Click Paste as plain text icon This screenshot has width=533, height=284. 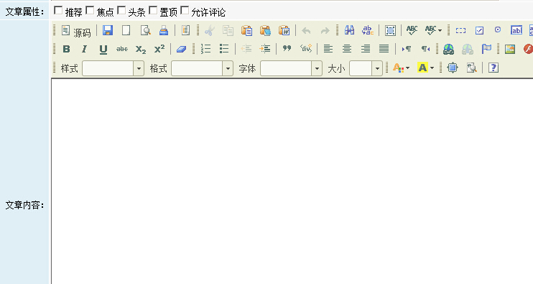(266, 30)
